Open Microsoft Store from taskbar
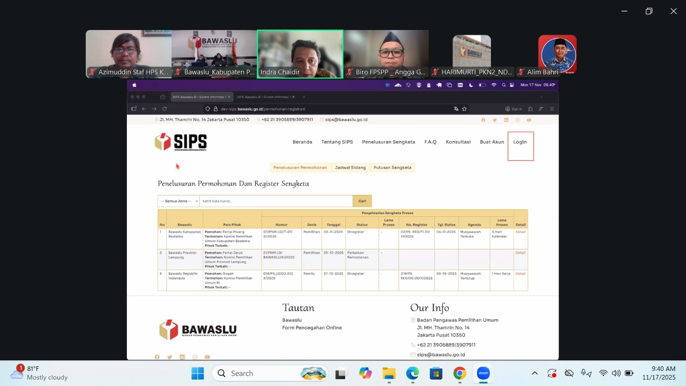 click(x=436, y=374)
